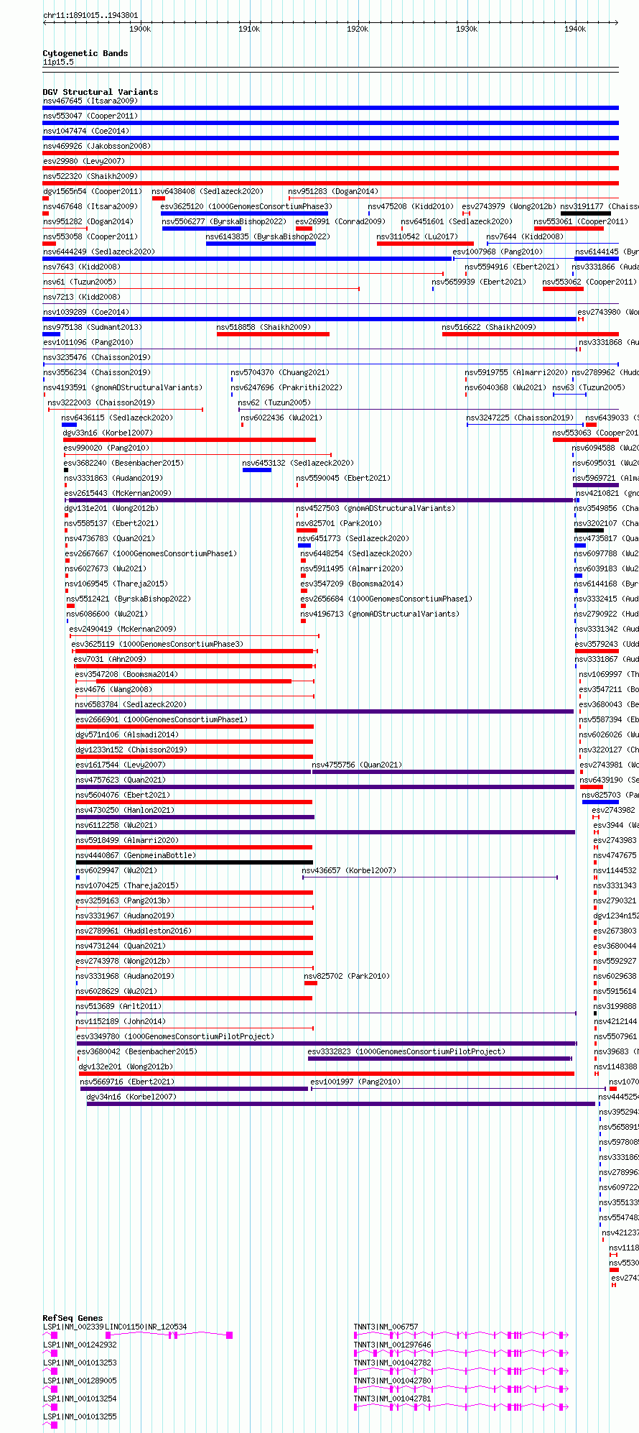This screenshot has height=1433, width=639.
Task: Select nsv6444249 (Sedlazeck2020) variant label
Action: tap(98, 252)
